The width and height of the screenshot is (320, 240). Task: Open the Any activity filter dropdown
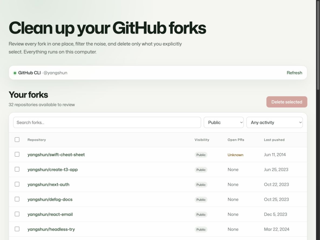click(x=274, y=123)
